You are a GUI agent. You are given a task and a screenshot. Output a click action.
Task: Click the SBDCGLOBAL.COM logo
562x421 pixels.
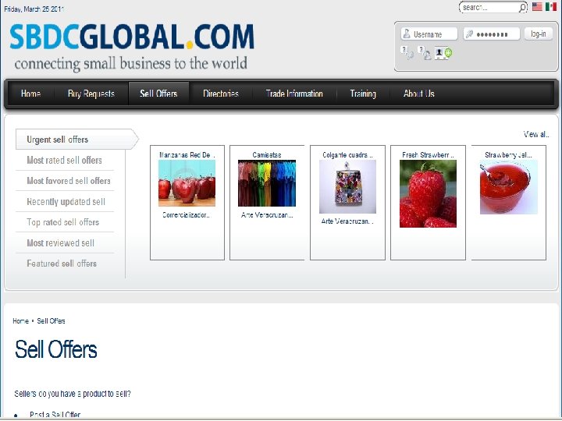click(132, 37)
